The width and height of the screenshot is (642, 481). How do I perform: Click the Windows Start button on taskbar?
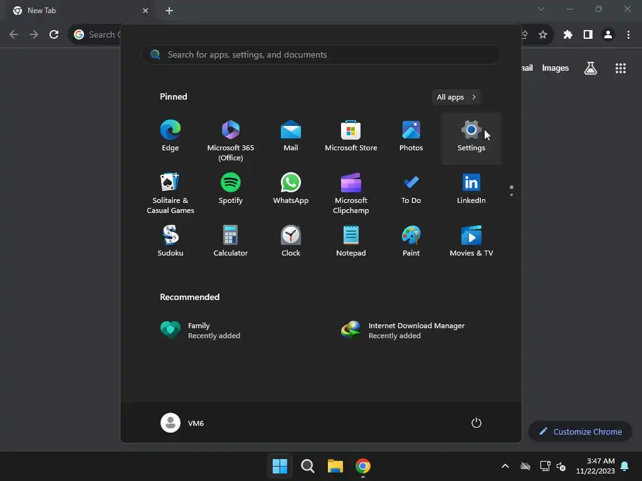(x=280, y=466)
